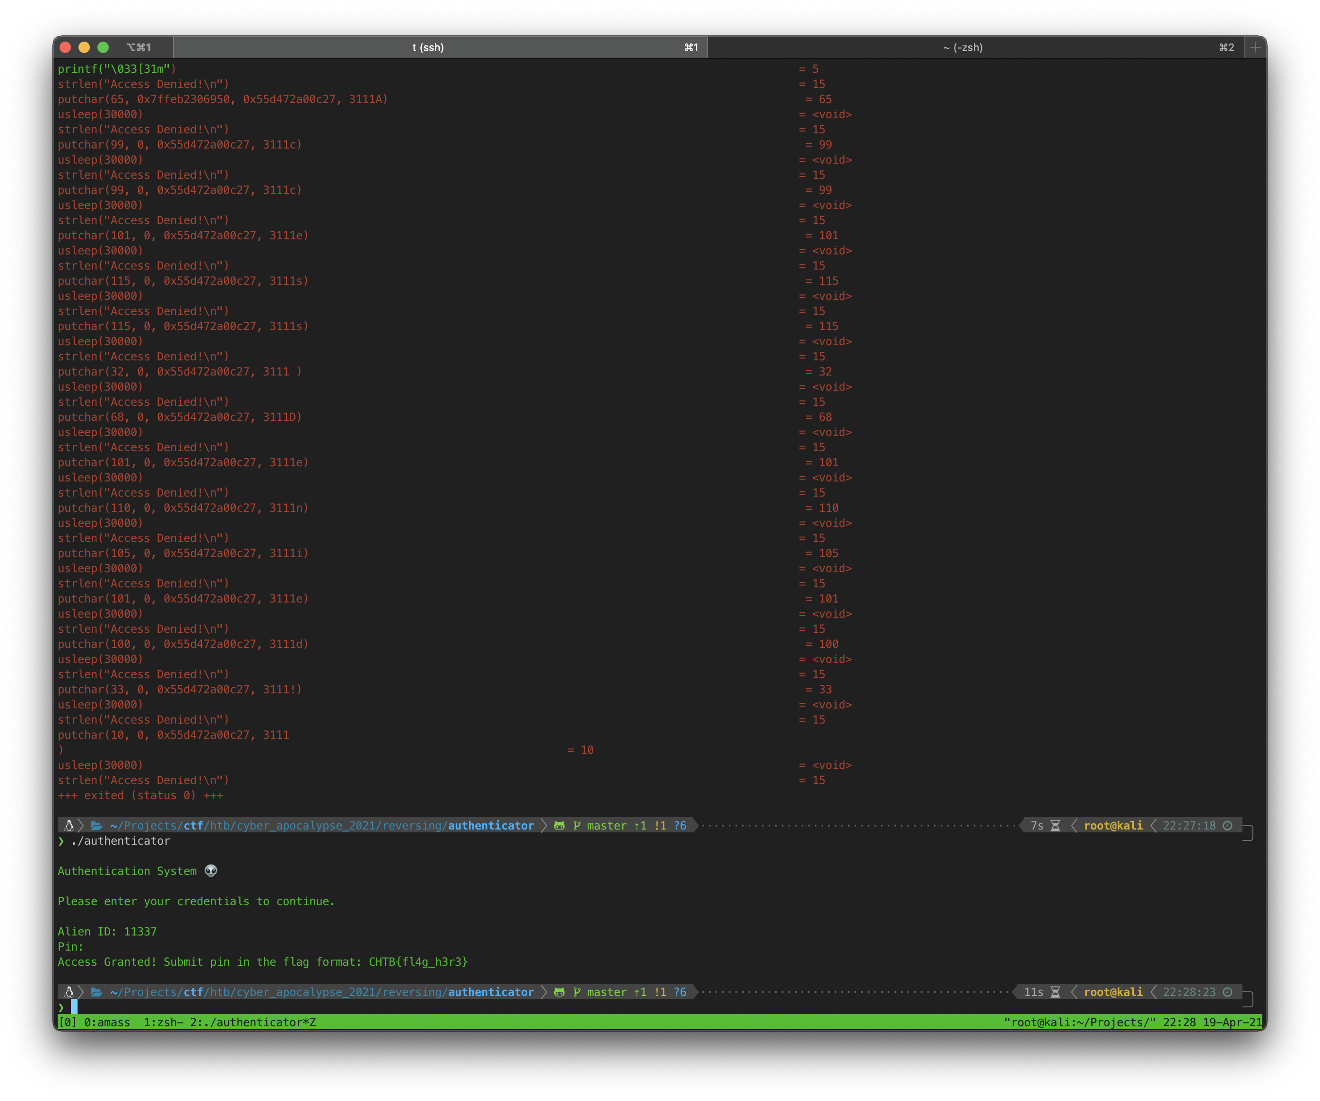Click the tmux session label "[0]"
The image size is (1320, 1101).
[x=67, y=1022]
